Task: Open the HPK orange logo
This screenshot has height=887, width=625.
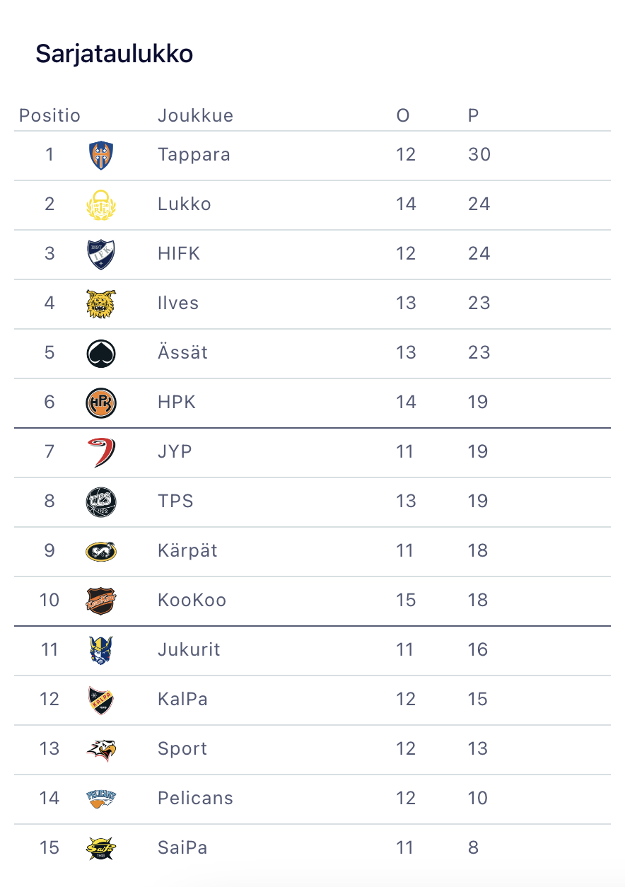Action: tap(101, 402)
